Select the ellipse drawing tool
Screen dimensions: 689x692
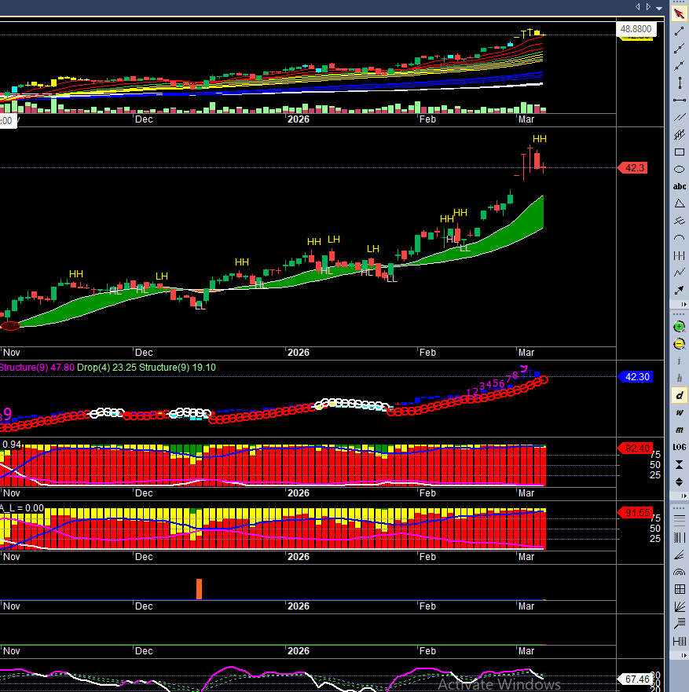pos(679,170)
